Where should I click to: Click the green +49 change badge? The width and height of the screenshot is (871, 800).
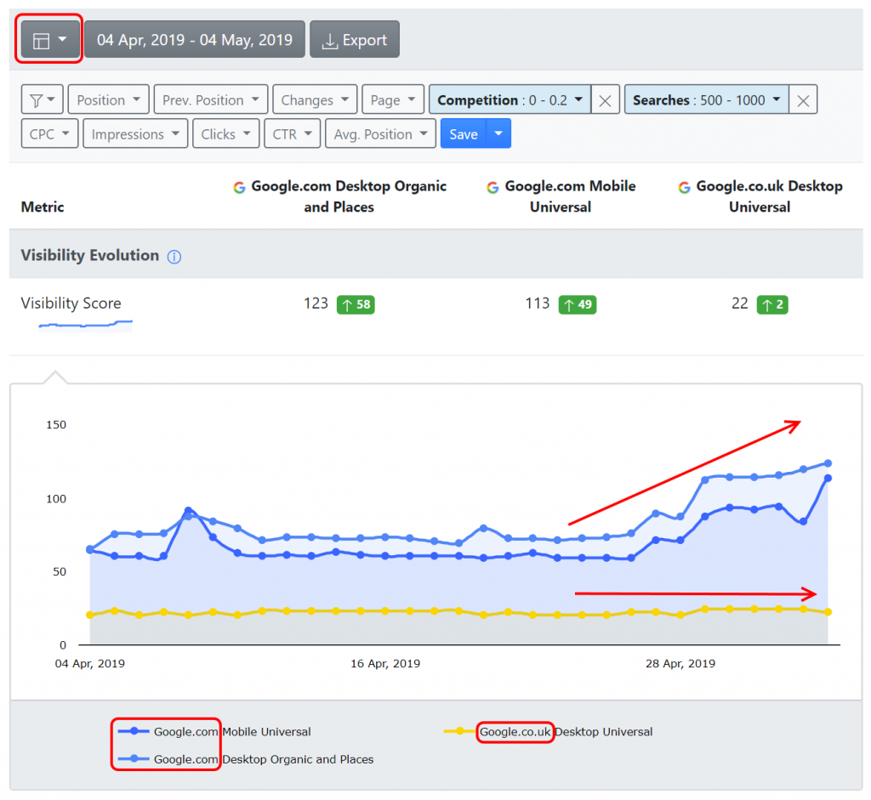[578, 304]
